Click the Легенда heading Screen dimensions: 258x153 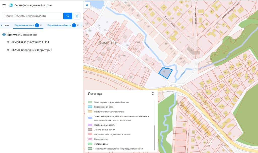[95, 94]
